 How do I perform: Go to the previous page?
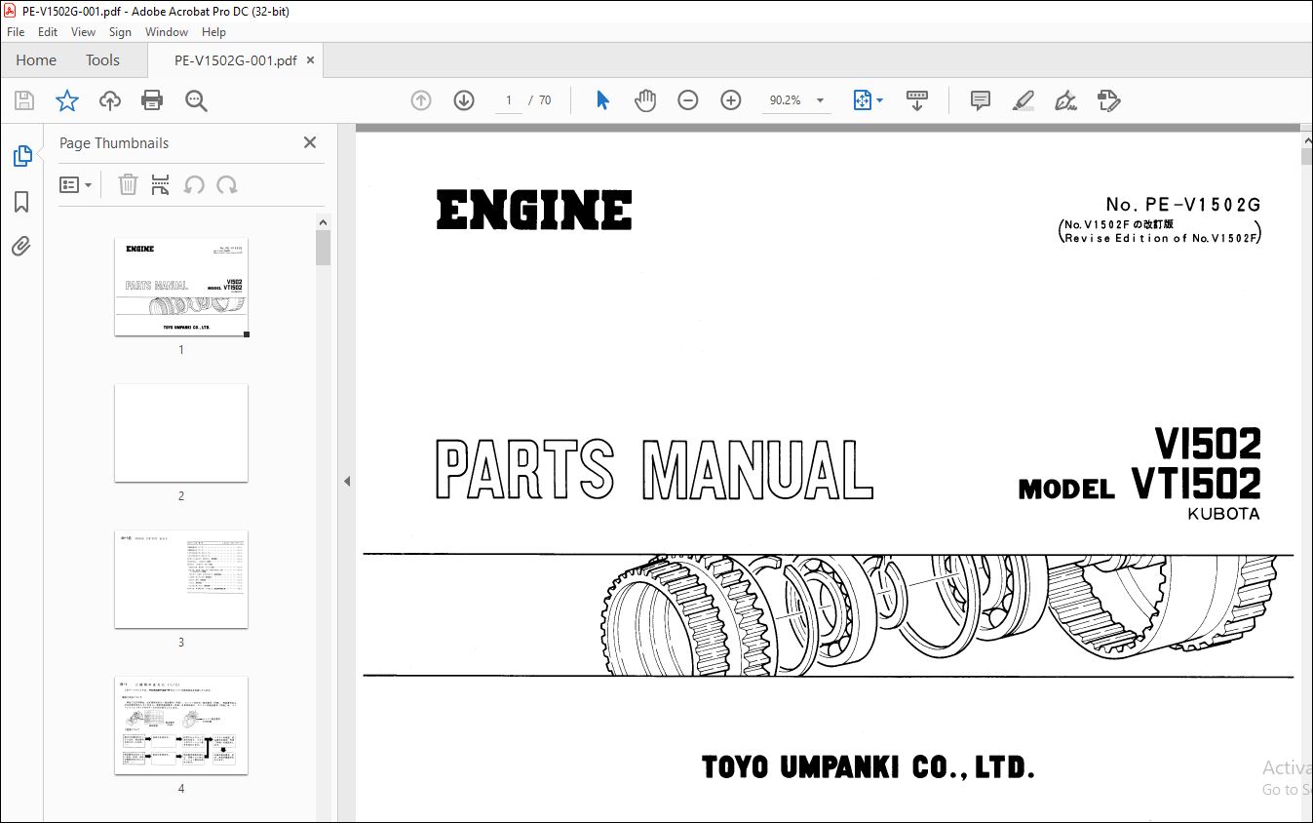coord(421,100)
